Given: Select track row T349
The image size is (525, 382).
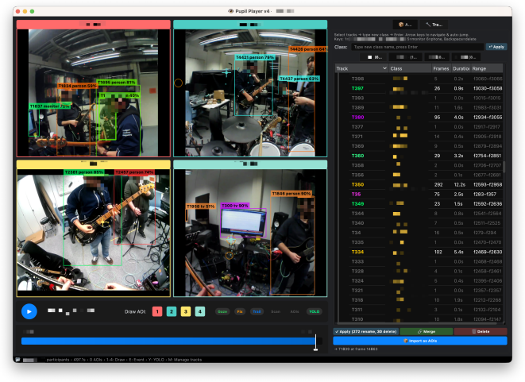Looking at the screenshot, I should [x=420, y=204].
